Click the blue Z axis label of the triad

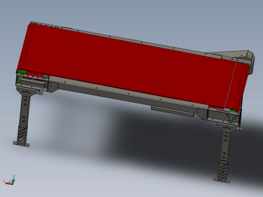(14, 177)
